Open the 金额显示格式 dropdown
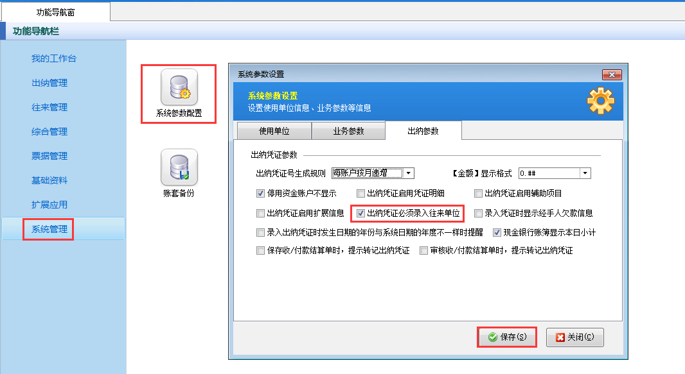Viewport: 685px width, 374px height. tap(583, 173)
